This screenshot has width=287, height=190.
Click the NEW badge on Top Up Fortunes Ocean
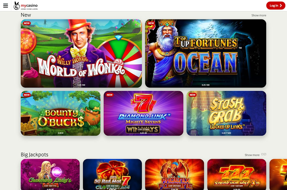point(151,23)
